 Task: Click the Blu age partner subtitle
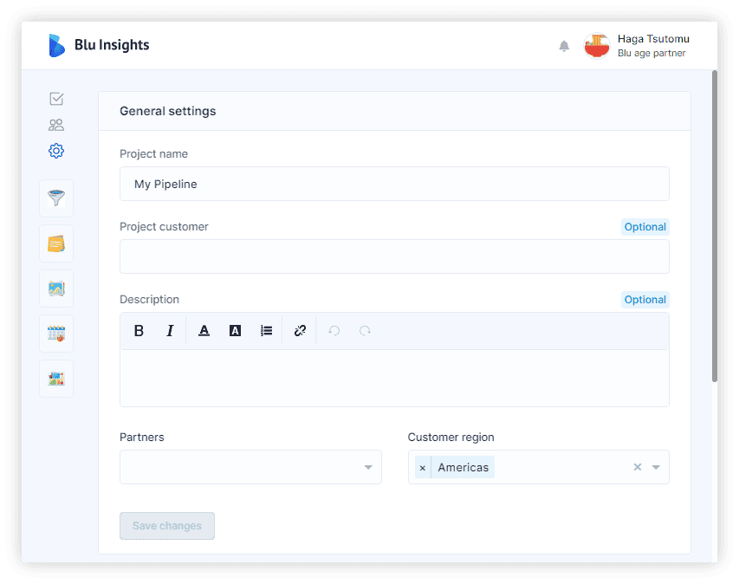pyautogui.click(x=651, y=53)
